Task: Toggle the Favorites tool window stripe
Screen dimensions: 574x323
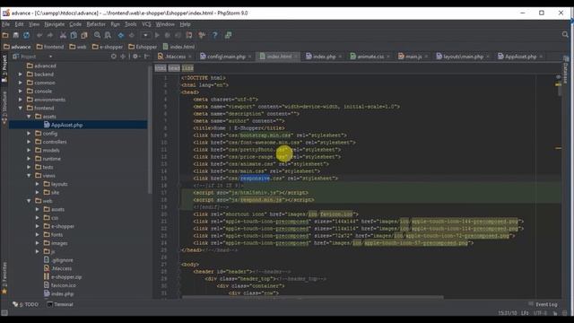Action: pos(4,278)
